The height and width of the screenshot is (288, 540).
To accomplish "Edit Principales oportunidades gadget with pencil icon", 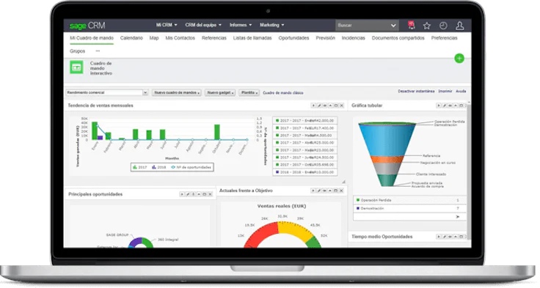I will tap(188, 194).
